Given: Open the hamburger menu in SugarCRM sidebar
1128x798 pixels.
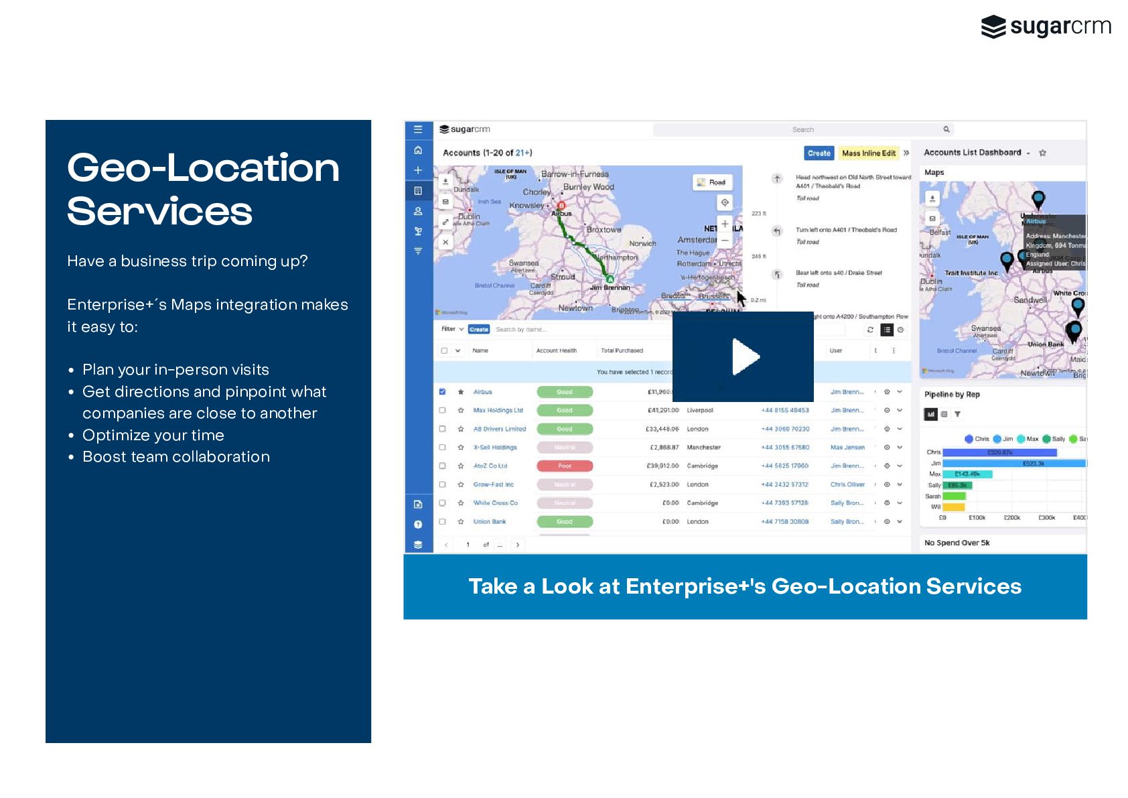Looking at the screenshot, I should (418, 129).
